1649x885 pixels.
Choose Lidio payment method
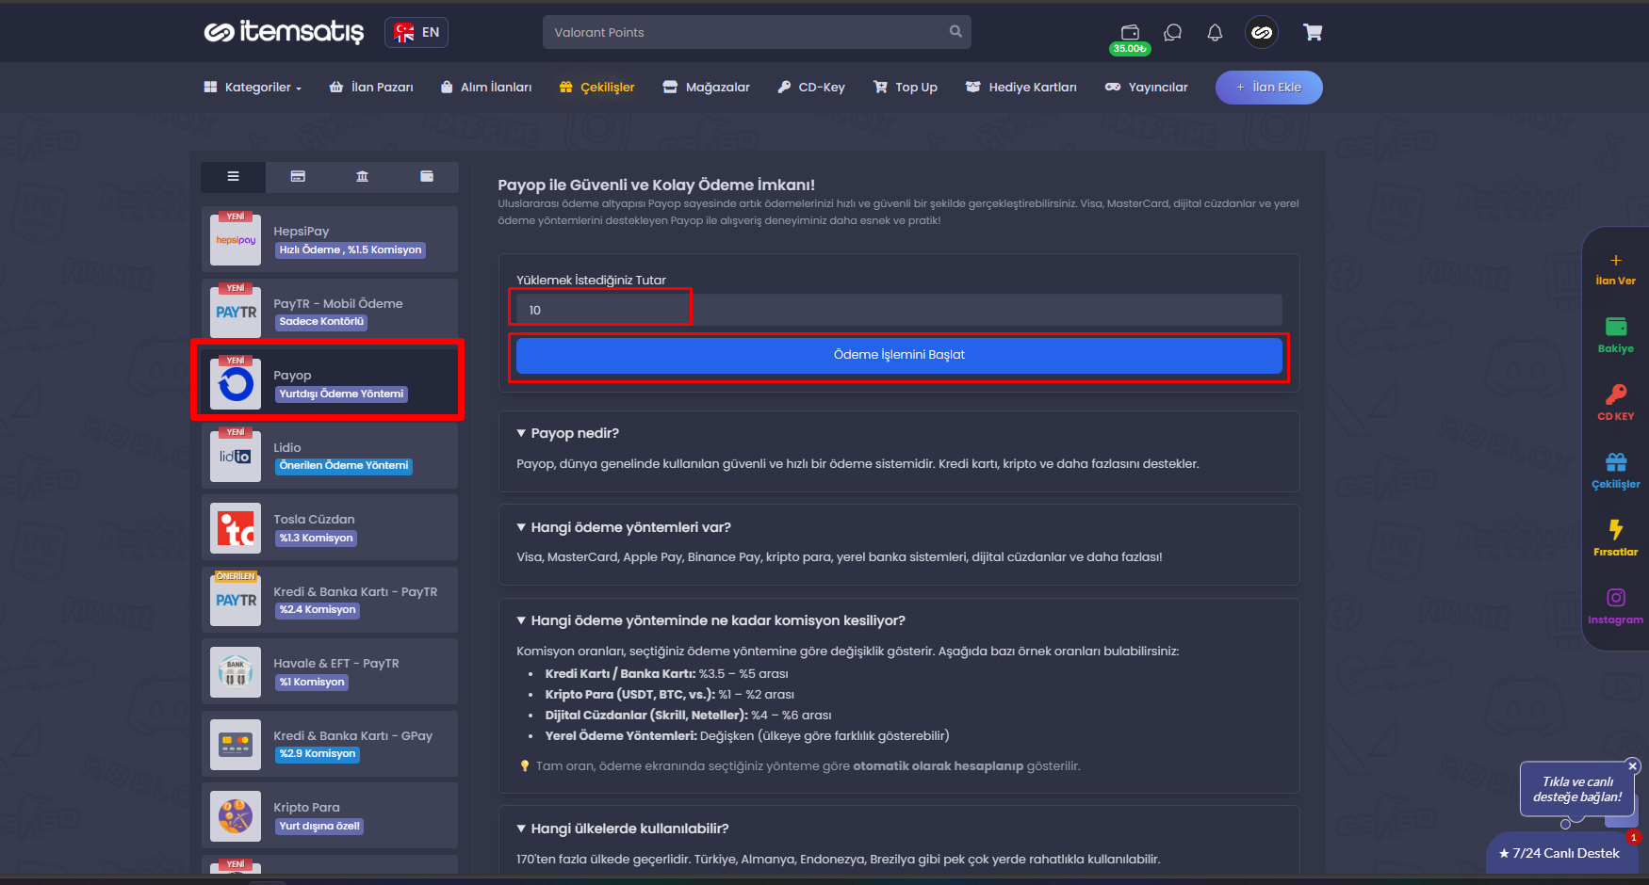tap(330, 456)
